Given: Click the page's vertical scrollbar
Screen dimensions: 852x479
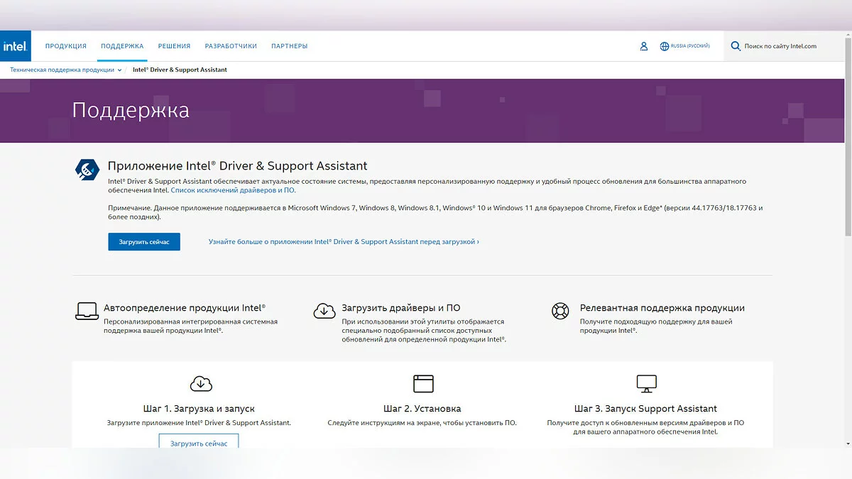Looking at the screenshot, I should pos(847,142).
